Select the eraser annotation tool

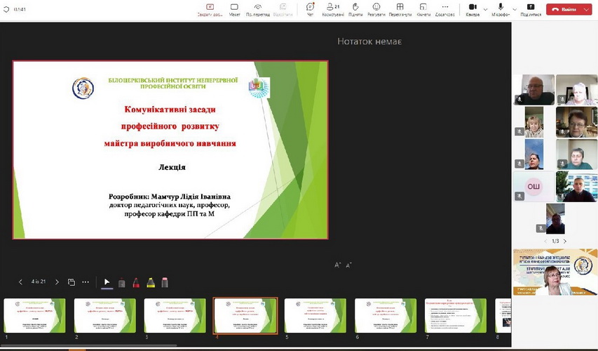click(x=165, y=282)
